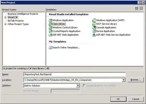Image resolution: width=146 pixels, height=104 pixels.
Task: Select the Class Library template icon
Action: tap(50, 24)
